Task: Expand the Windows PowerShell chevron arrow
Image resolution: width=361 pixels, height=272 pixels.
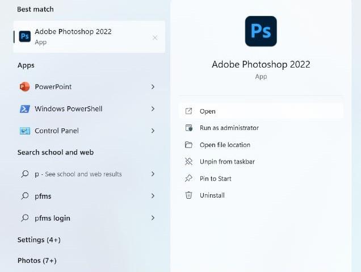Action: tap(153, 109)
